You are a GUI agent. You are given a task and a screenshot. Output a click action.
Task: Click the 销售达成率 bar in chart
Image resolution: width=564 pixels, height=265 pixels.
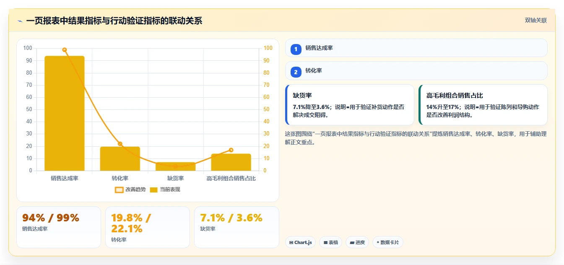(x=65, y=113)
